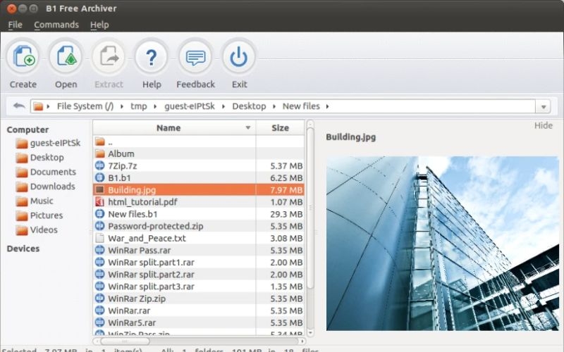Click the guest-elPtSk breadcrumb in path bar
The height and width of the screenshot is (352, 564).
190,106
